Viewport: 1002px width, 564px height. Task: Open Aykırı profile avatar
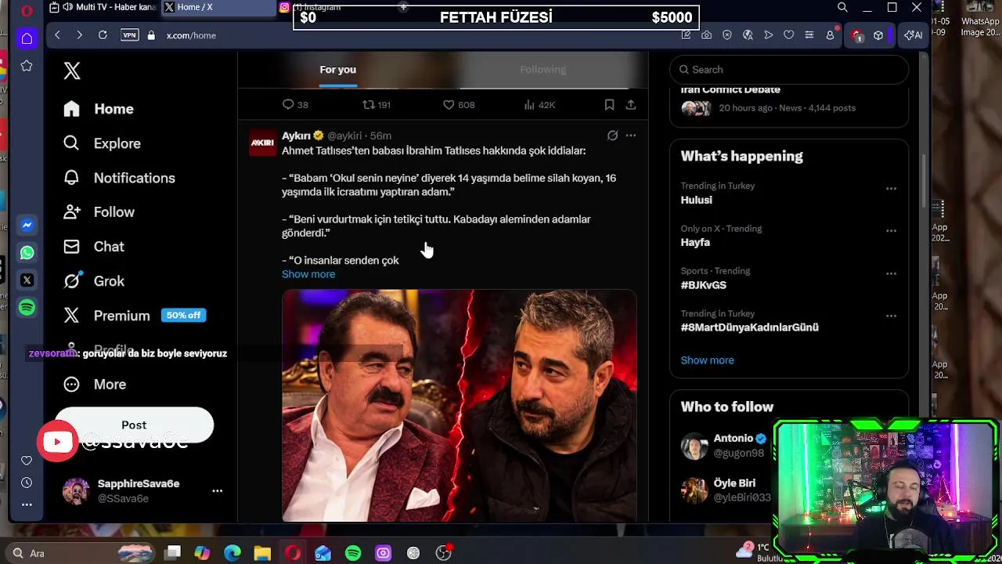tap(262, 143)
